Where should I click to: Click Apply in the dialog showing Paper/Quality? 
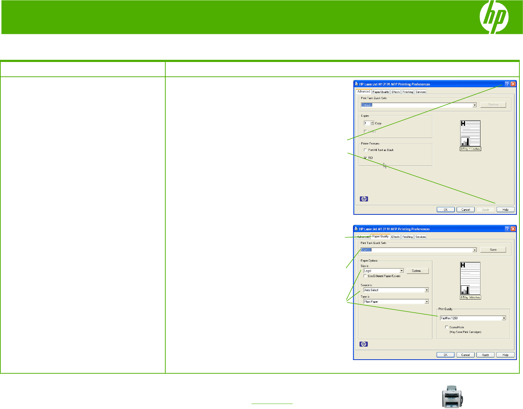(x=485, y=355)
